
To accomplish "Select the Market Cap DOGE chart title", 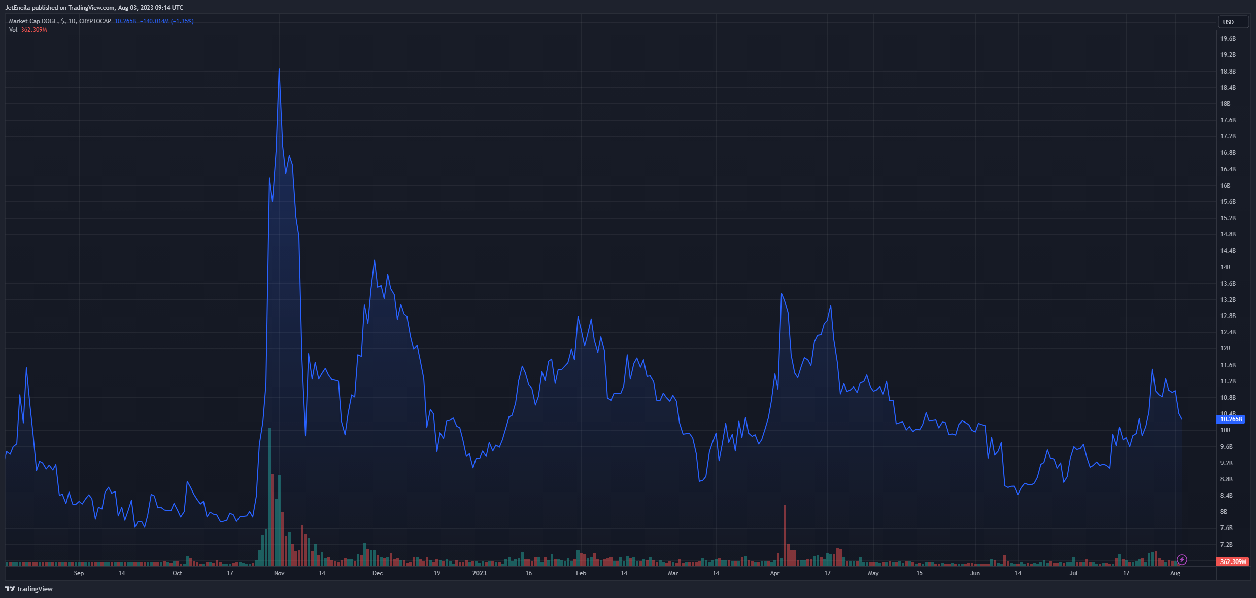I will (59, 21).
